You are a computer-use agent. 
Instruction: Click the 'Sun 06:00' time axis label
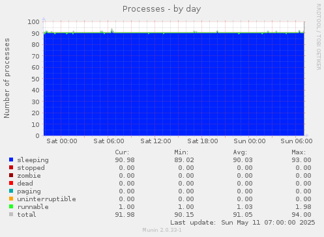(297, 141)
